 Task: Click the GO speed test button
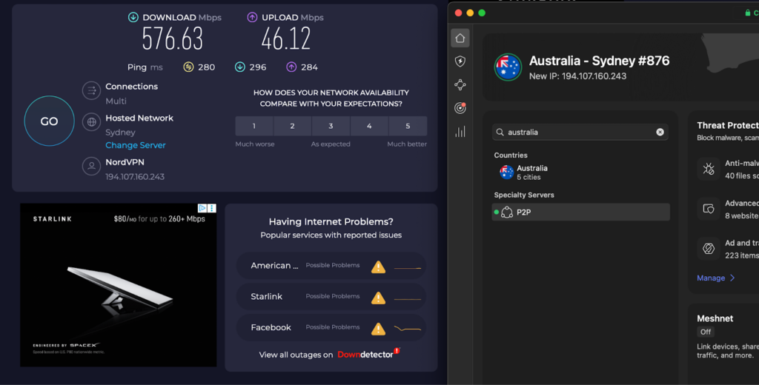(x=50, y=121)
